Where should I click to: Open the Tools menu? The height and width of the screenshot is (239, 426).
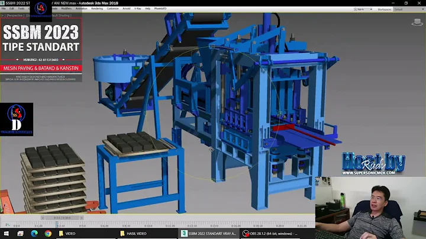[21, 9]
